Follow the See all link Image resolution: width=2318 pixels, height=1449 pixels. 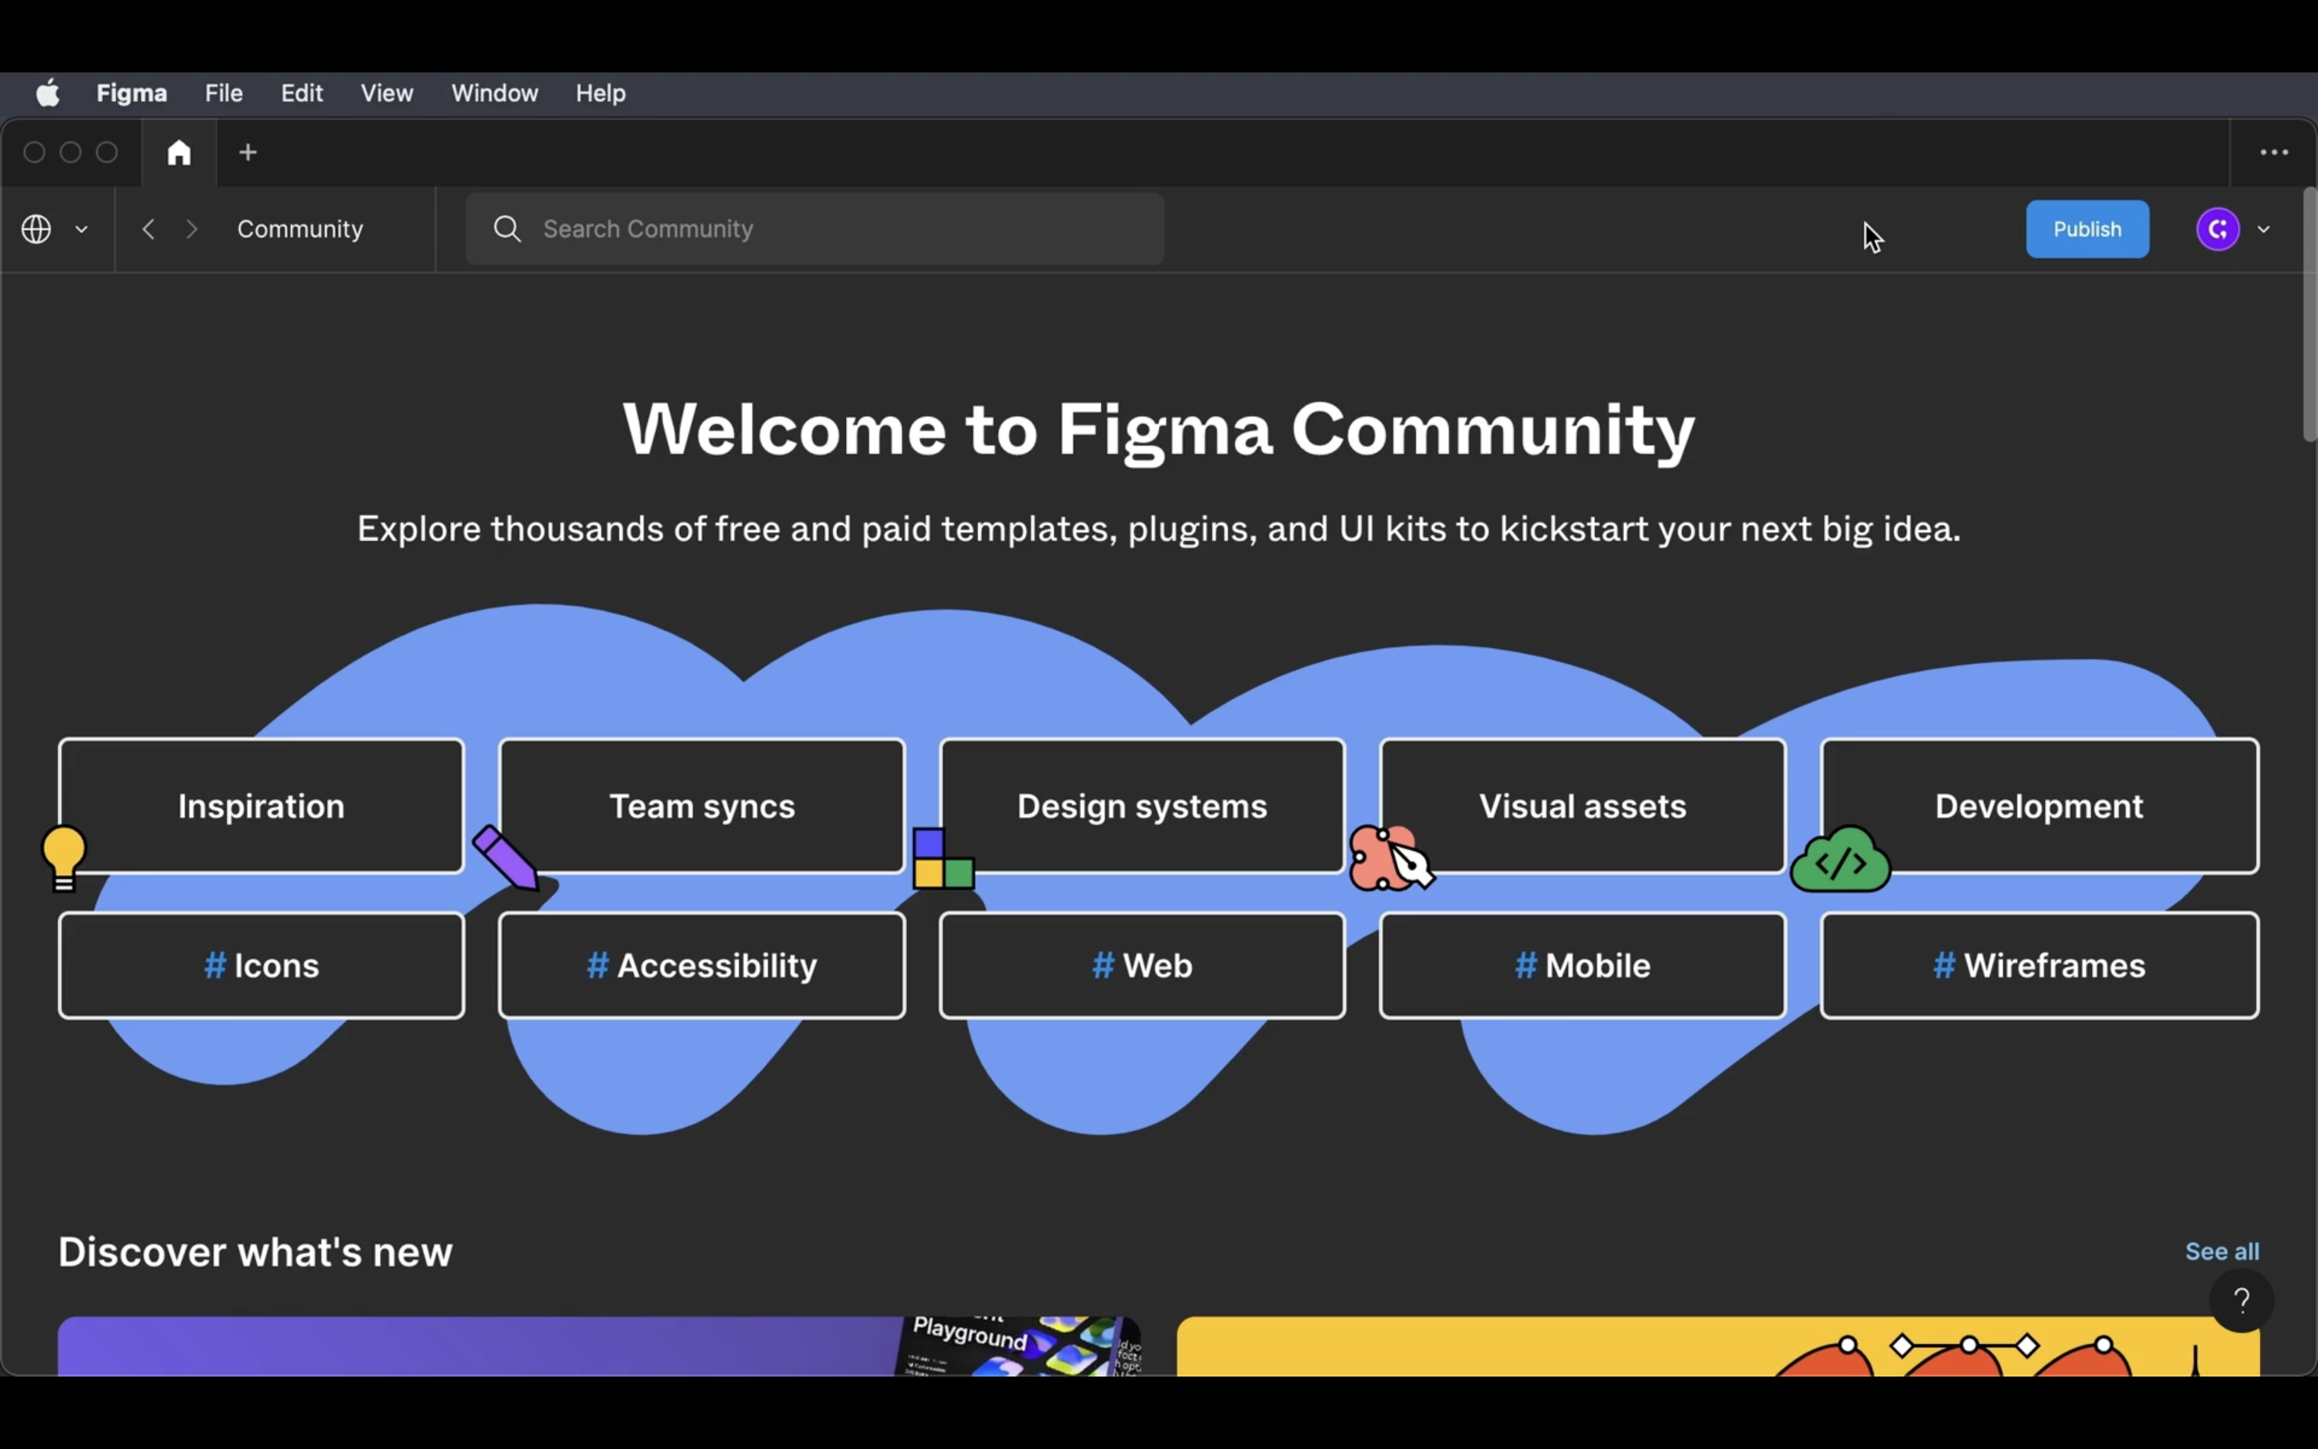click(x=2221, y=1251)
